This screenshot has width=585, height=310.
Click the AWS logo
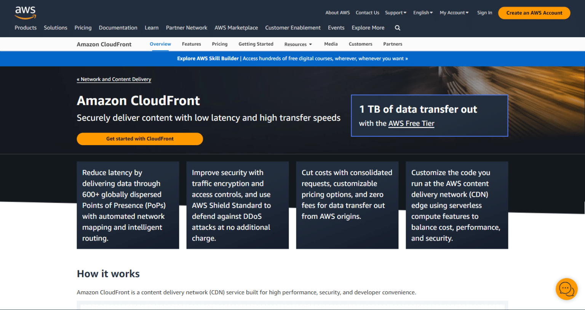coord(25,12)
